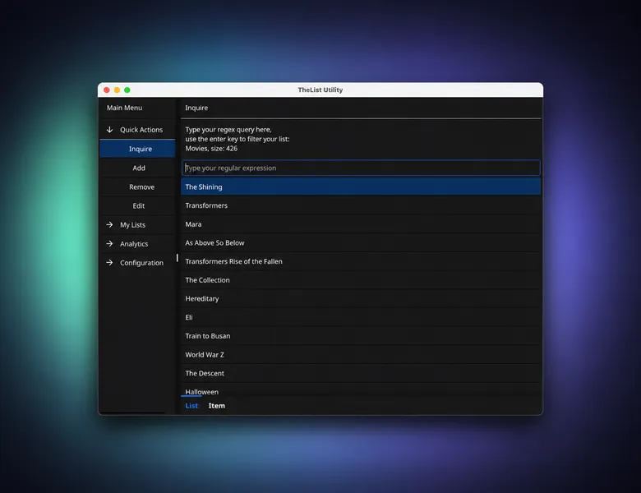Select The Collection in the list
Screen dimensions: 641x493
tap(361, 280)
